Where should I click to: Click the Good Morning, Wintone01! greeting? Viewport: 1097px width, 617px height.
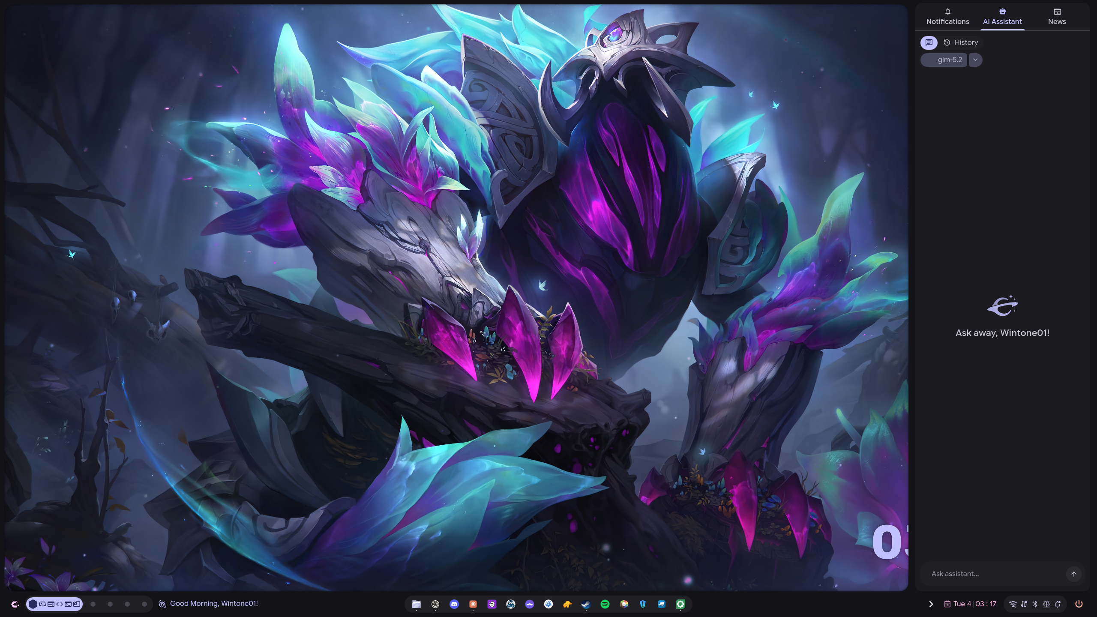coord(208,604)
